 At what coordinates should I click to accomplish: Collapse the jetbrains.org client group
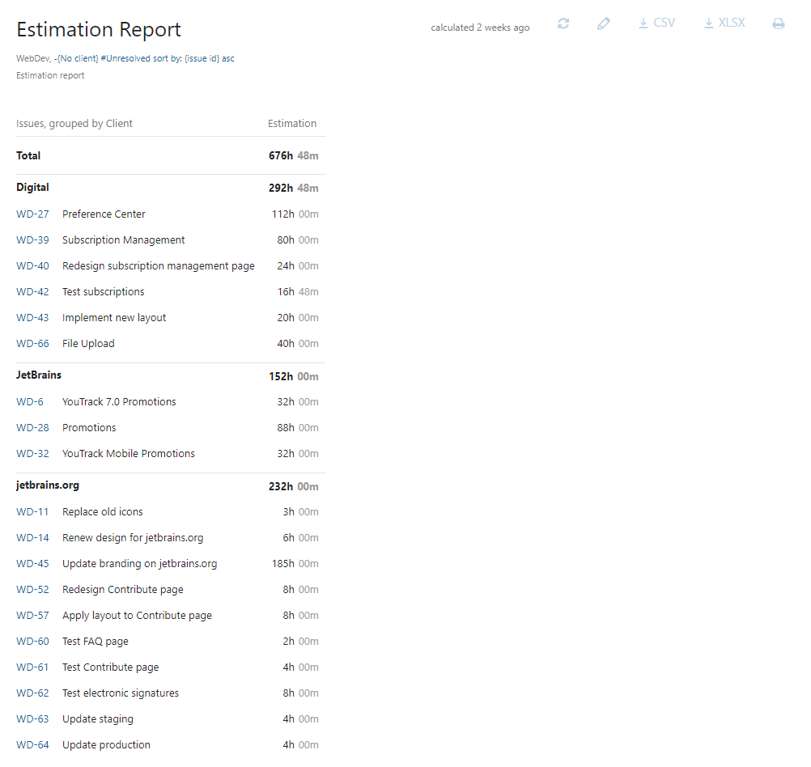(47, 485)
